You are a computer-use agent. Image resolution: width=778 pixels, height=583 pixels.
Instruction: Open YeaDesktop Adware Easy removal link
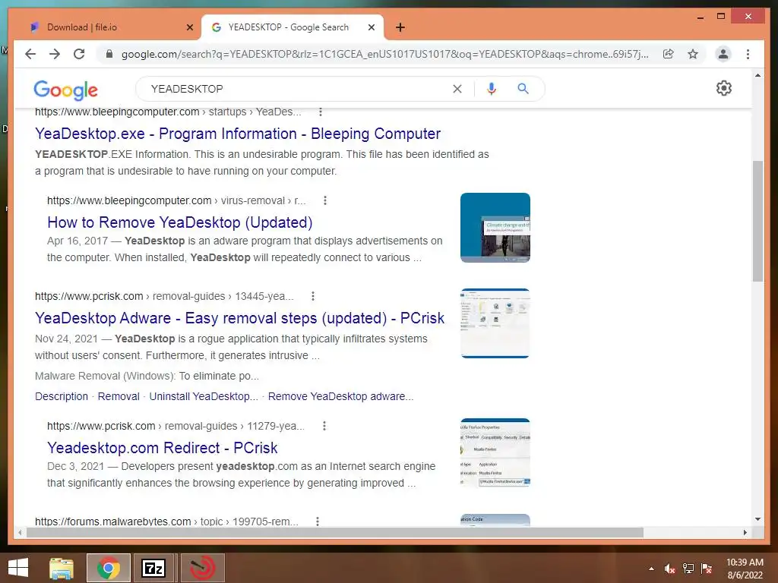(x=239, y=318)
